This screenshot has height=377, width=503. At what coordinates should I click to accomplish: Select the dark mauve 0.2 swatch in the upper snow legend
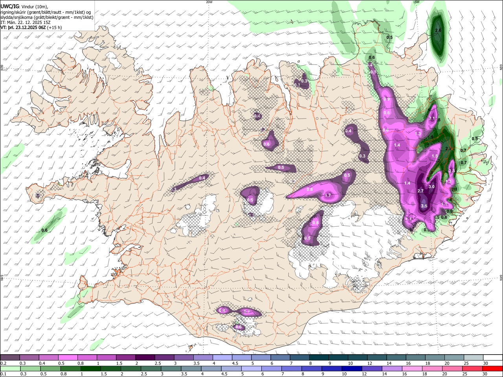(10, 357)
